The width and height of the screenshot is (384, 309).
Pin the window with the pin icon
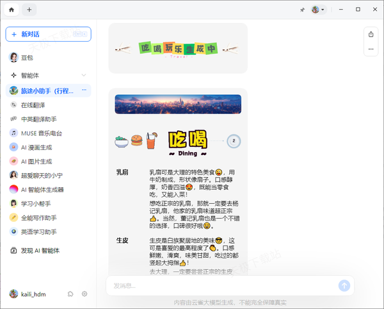(x=302, y=10)
